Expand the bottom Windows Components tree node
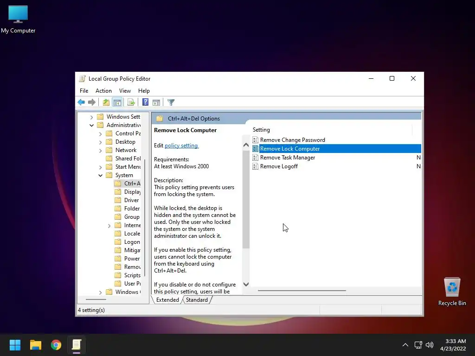 (101, 292)
